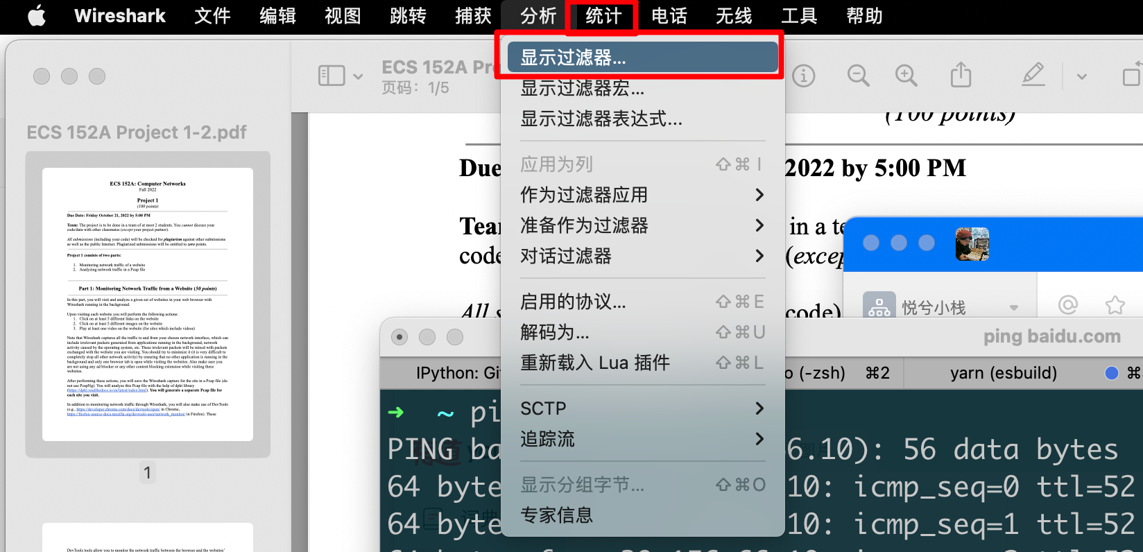Viewport: 1143px width, 552px height.
Task: Click the Share icon in Preview toolbar
Action: coord(961,74)
